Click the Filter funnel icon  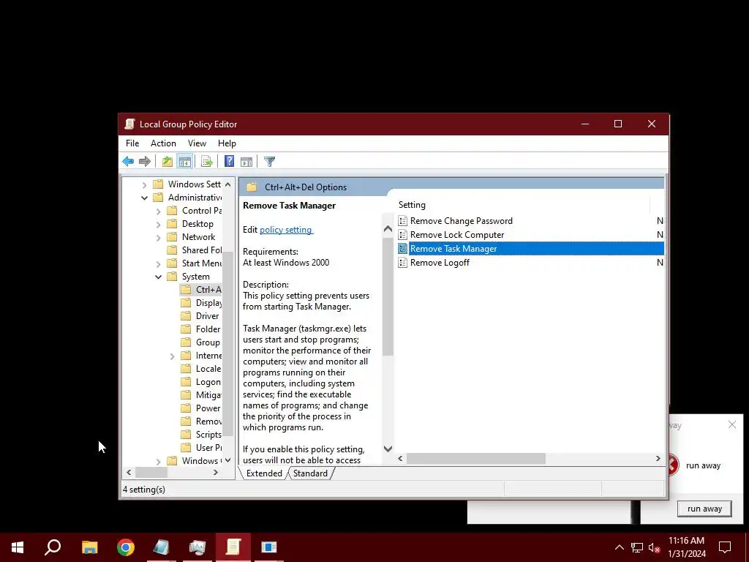(x=269, y=162)
